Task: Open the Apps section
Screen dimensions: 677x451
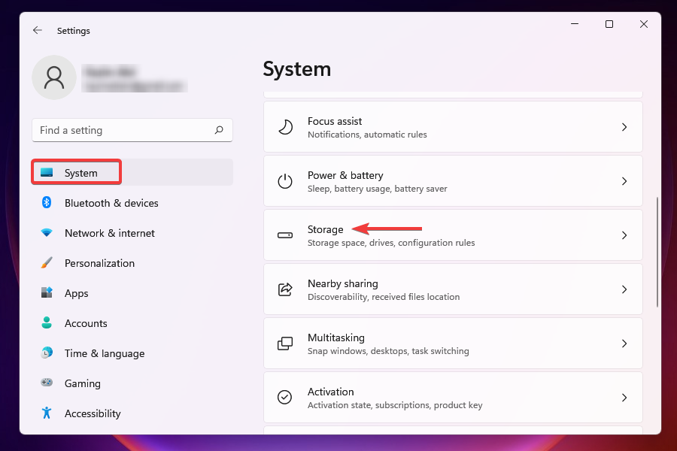Action: pos(132,292)
